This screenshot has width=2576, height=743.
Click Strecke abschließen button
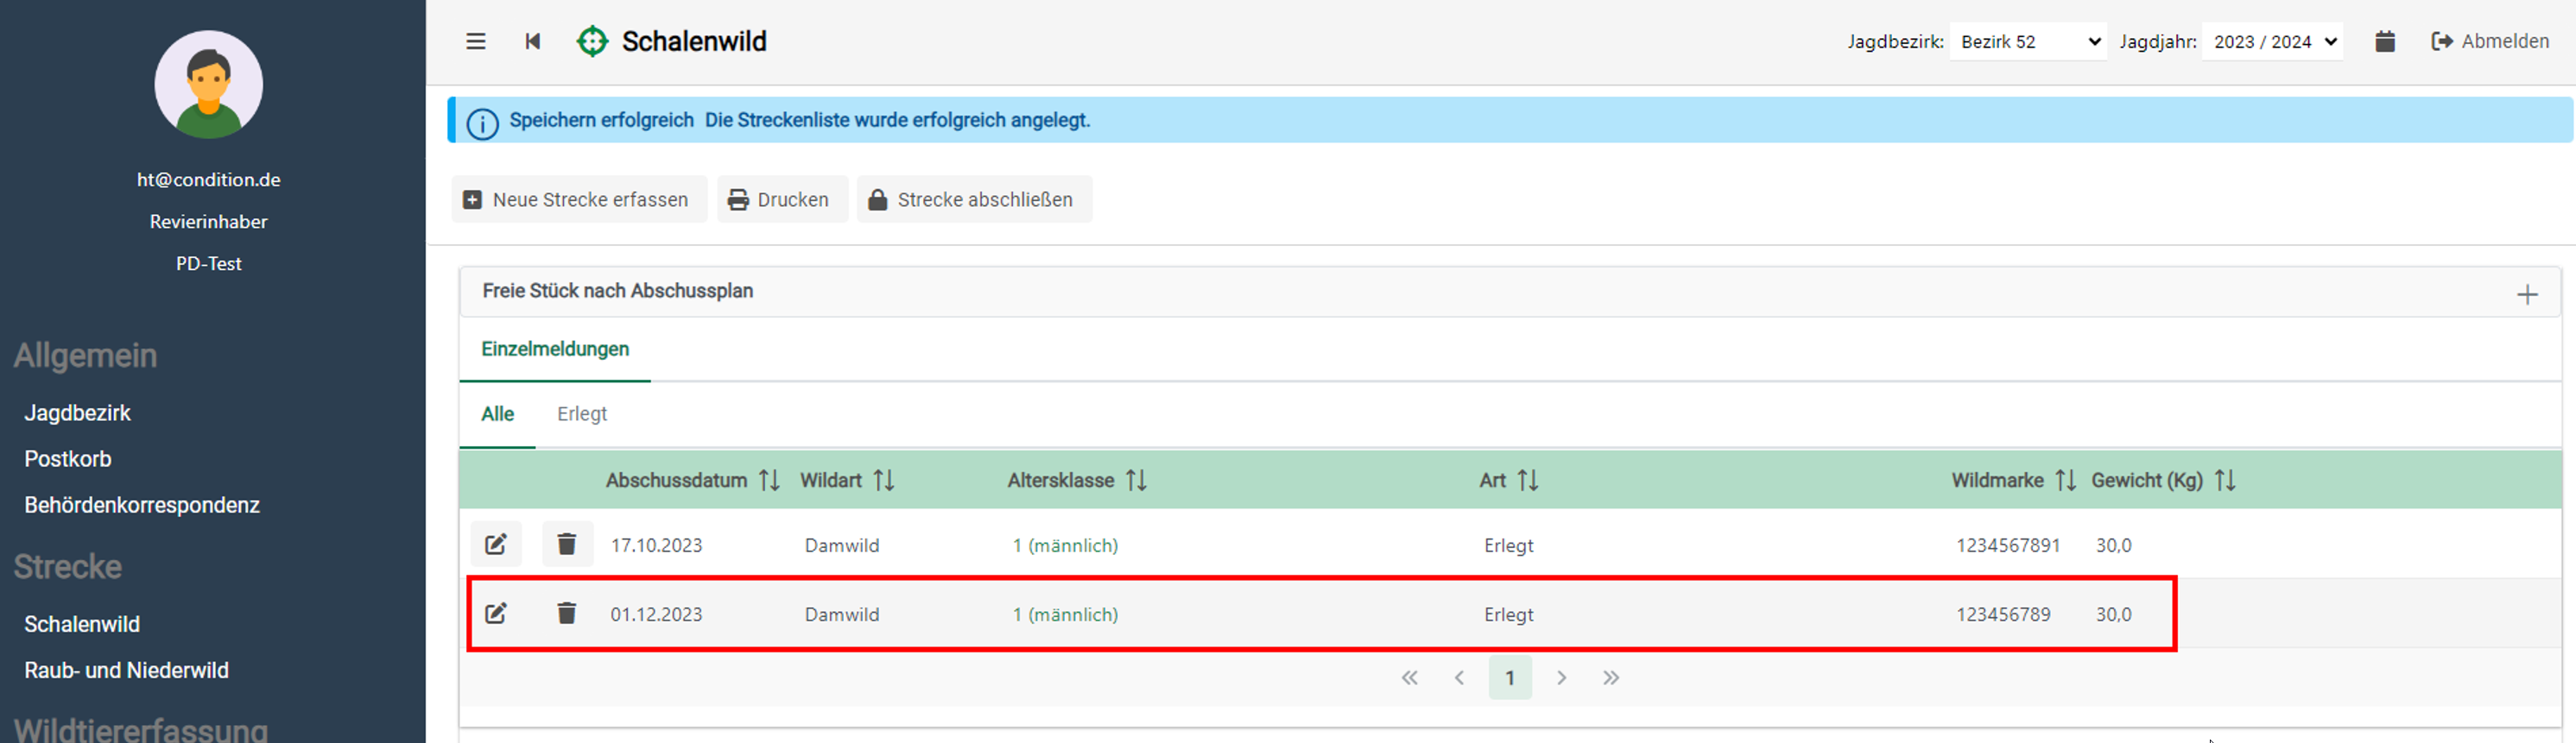(x=973, y=199)
